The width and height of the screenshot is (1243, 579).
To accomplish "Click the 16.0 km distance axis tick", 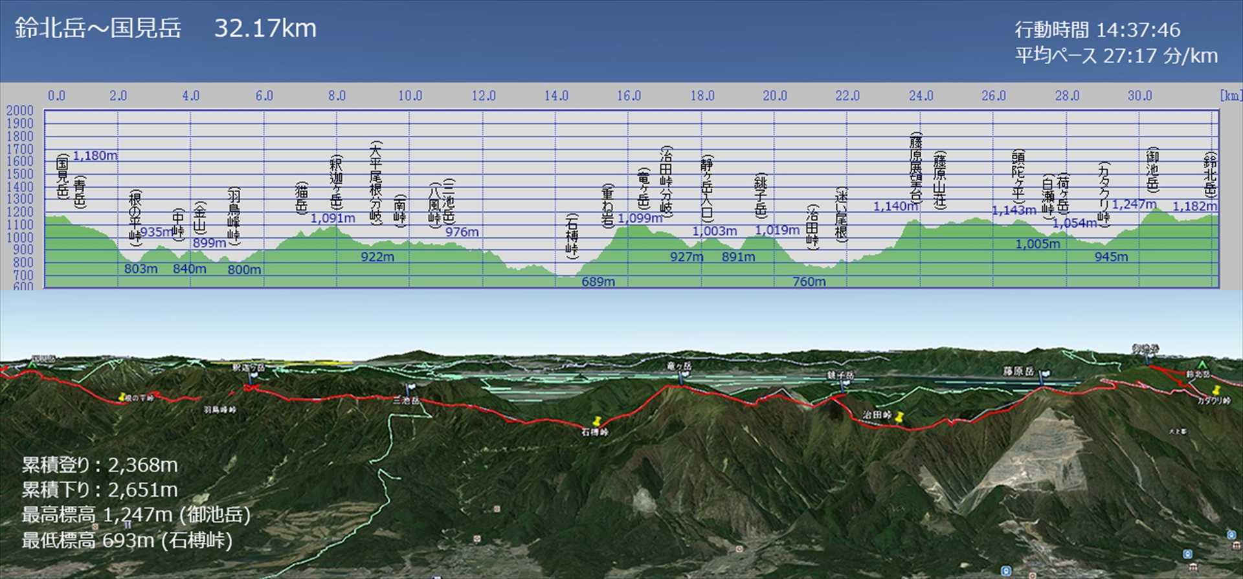I will (x=628, y=96).
